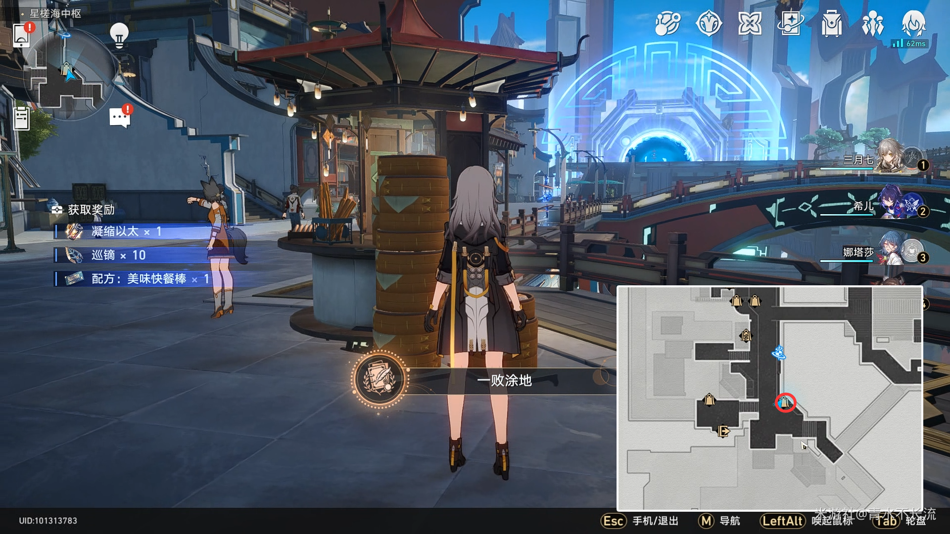Screen dimensions: 950x534
Task: Open the Team Setup three-figures icon
Action: coord(872,23)
